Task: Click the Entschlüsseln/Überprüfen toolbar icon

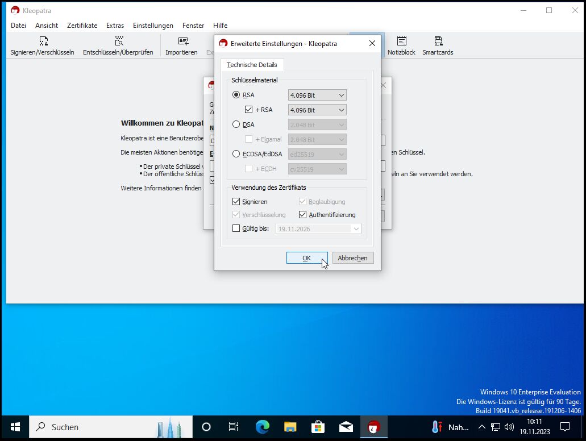Action: point(118,45)
